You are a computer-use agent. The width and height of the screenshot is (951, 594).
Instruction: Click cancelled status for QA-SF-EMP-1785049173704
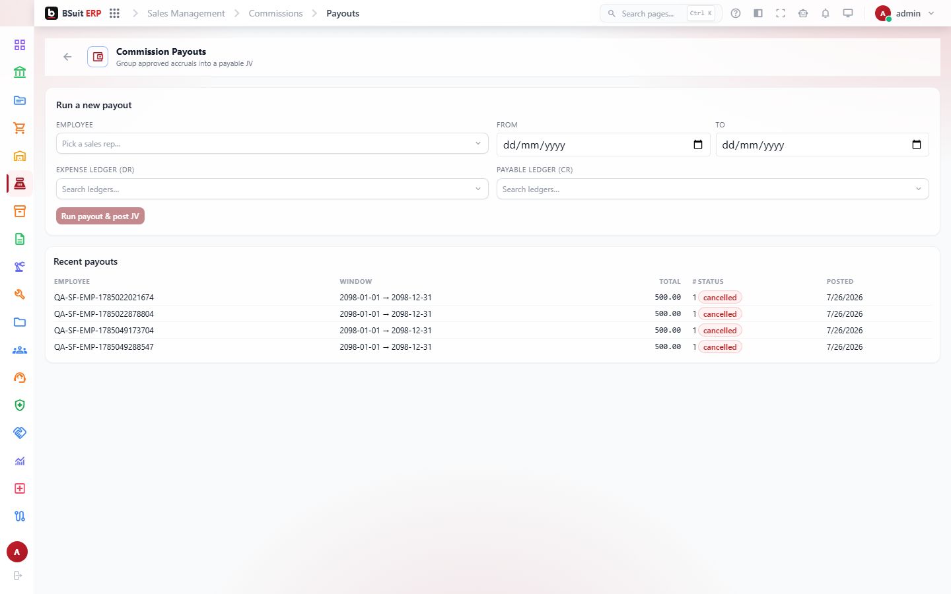point(720,330)
